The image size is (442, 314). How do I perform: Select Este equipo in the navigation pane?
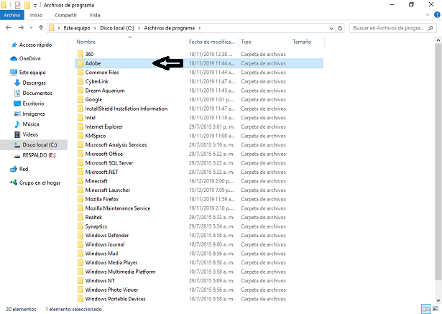(x=32, y=73)
